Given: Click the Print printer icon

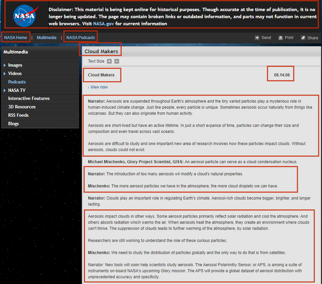Looking at the screenshot, I should (280, 38).
